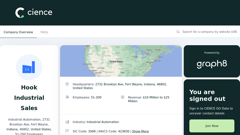Click the Cience logo in header
The image size is (240, 135).
click(34, 13)
